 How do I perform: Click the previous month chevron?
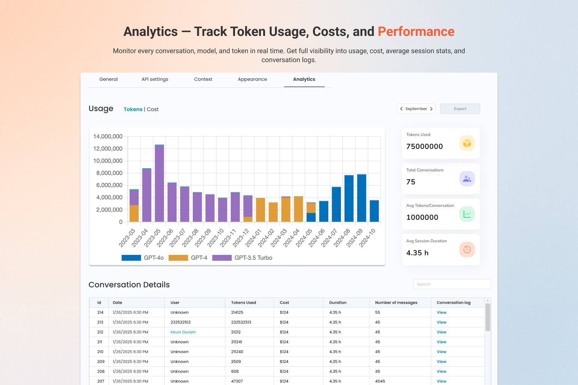[402, 109]
